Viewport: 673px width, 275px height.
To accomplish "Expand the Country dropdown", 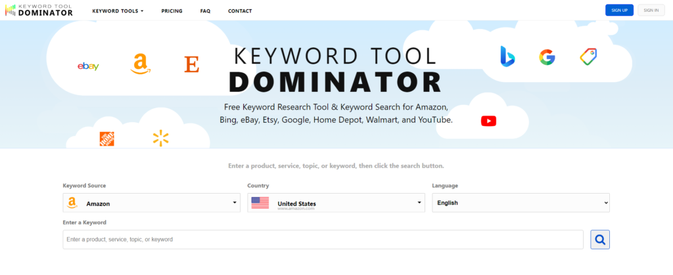I will [336, 203].
